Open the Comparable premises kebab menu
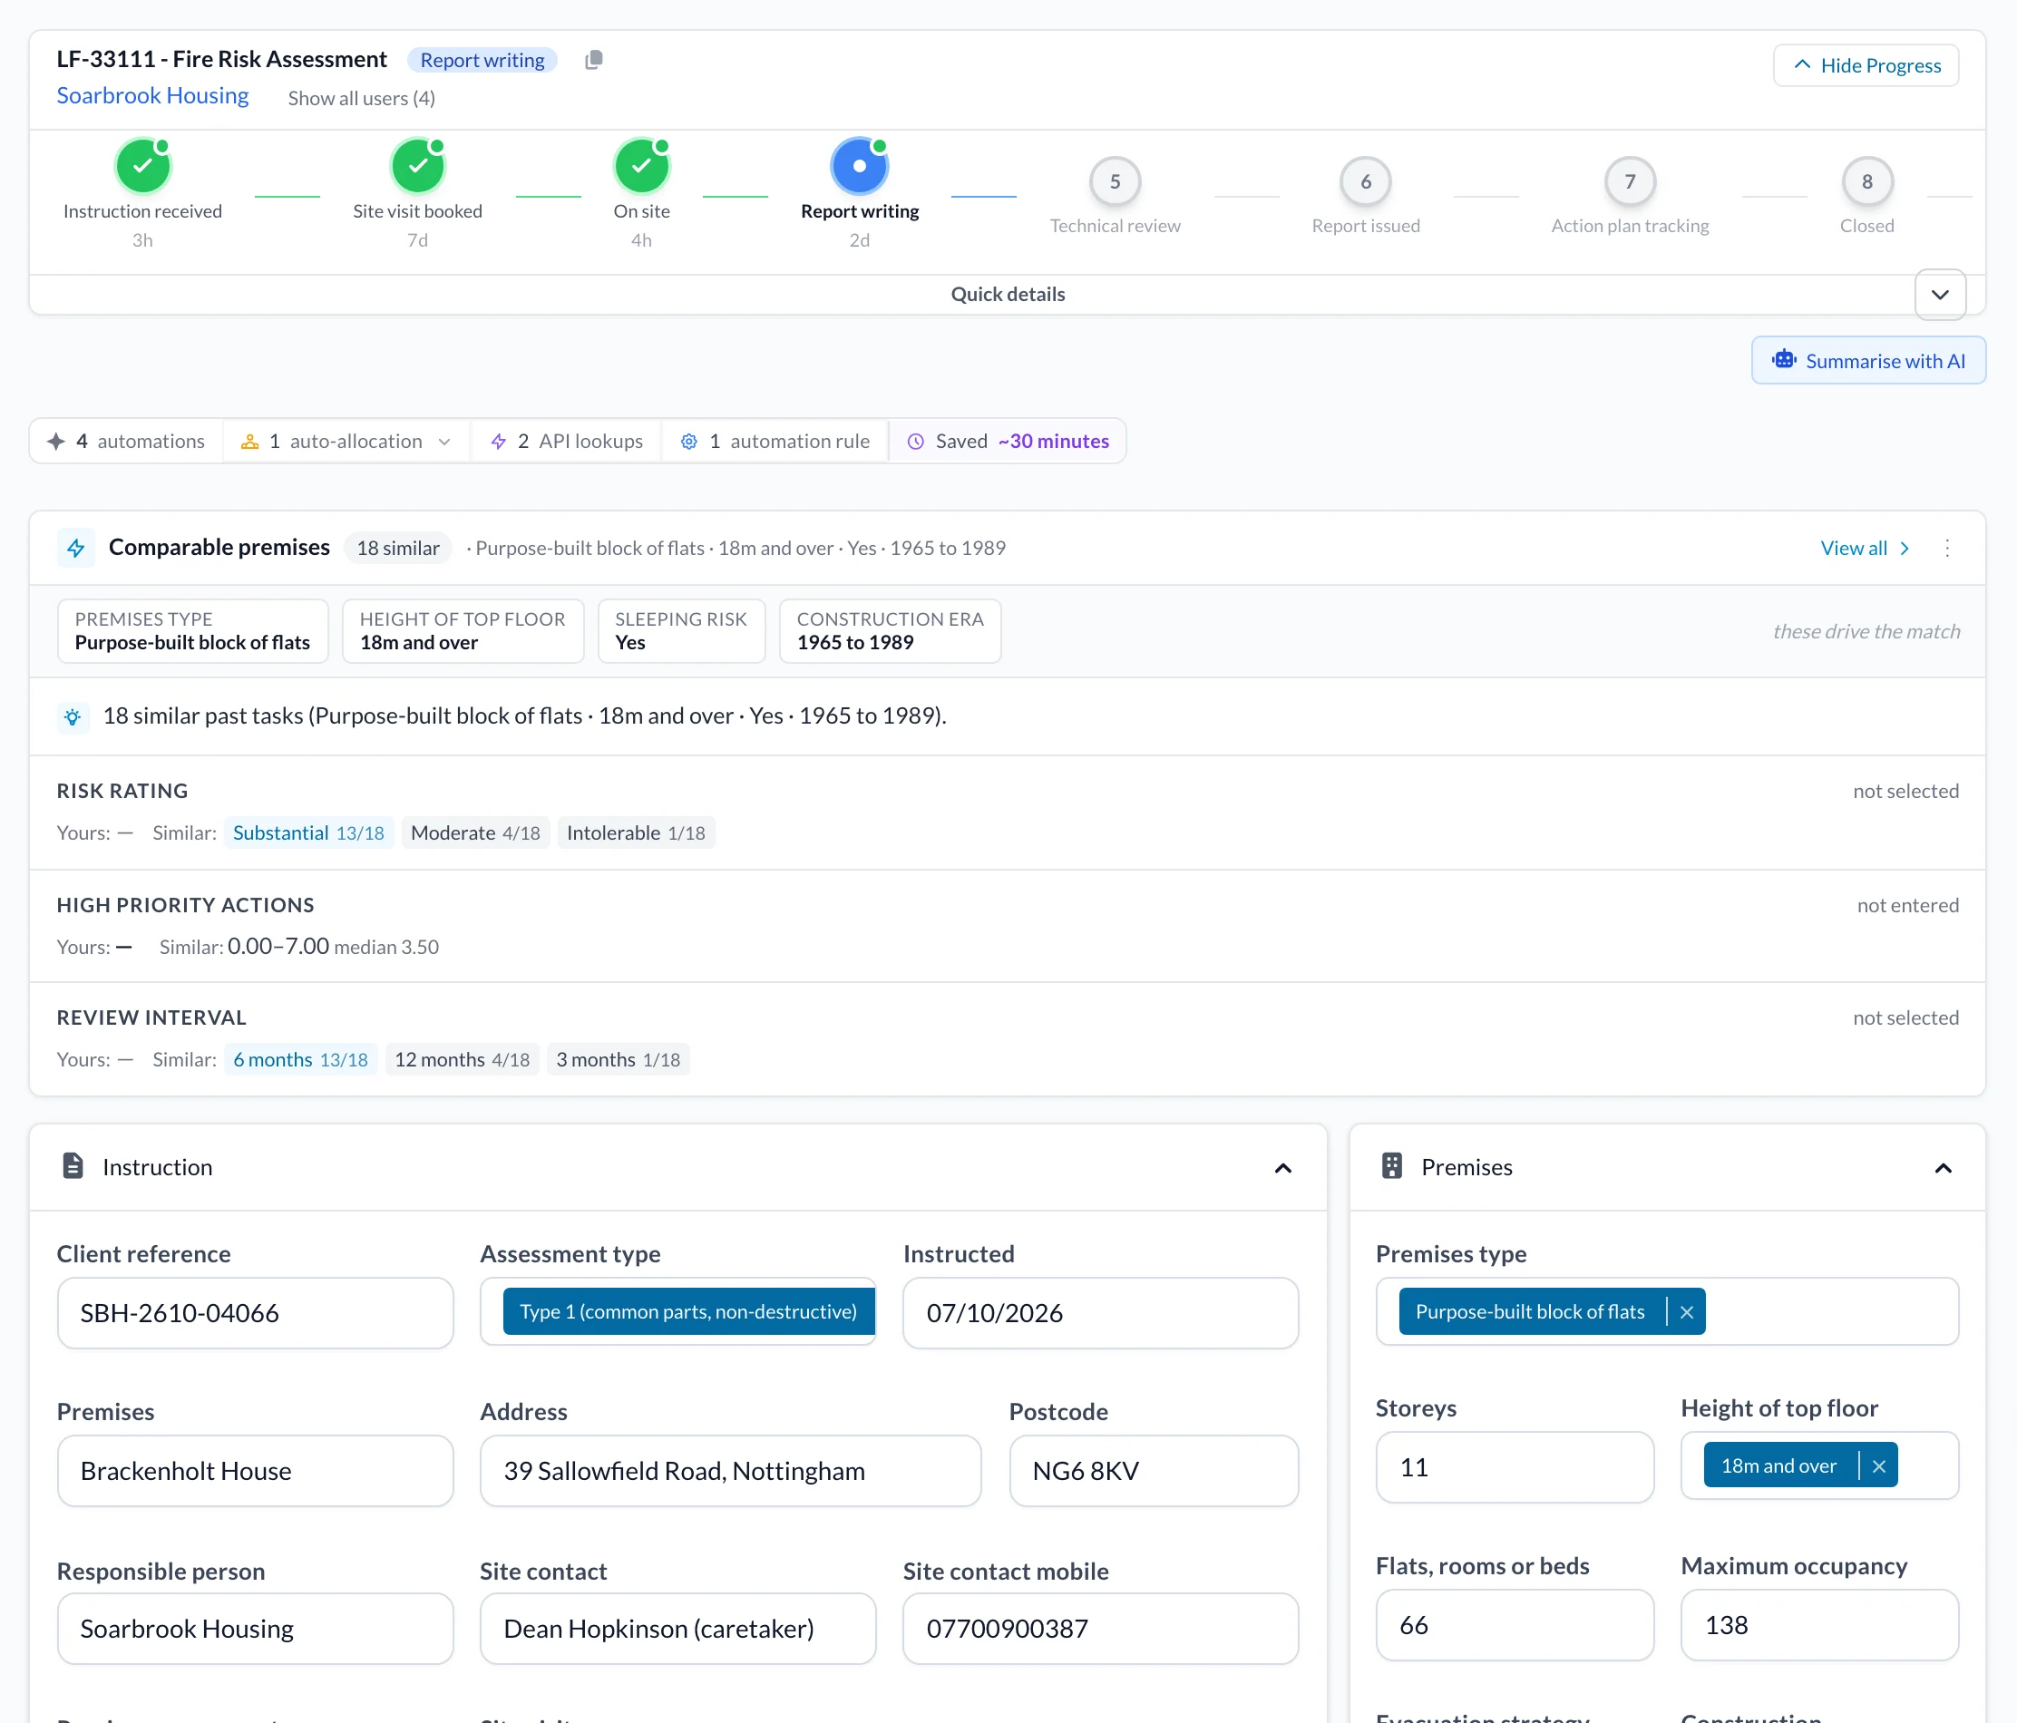Screen dimensions: 2017x1723 click(x=1947, y=548)
